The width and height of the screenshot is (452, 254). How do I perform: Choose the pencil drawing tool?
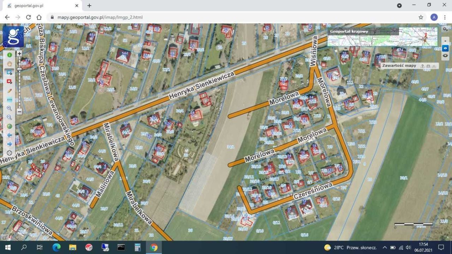(x=10, y=91)
